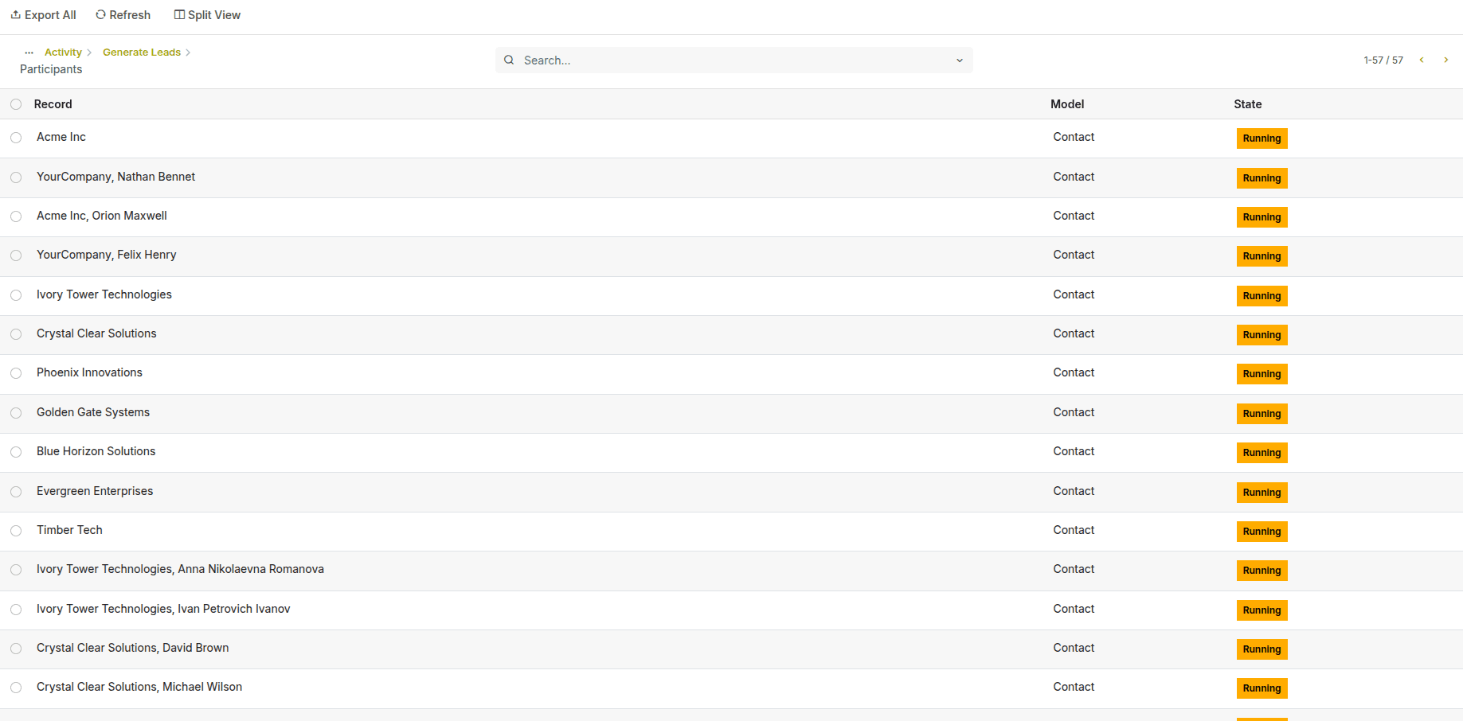Navigate to Generate Leads breadcrumb

point(142,53)
